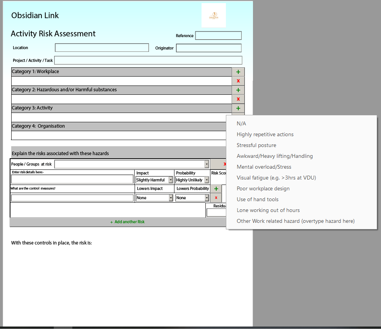The height and width of the screenshot is (330, 381).
Task: Focus the Project / Activity / Task field
Action: (x=148, y=60)
